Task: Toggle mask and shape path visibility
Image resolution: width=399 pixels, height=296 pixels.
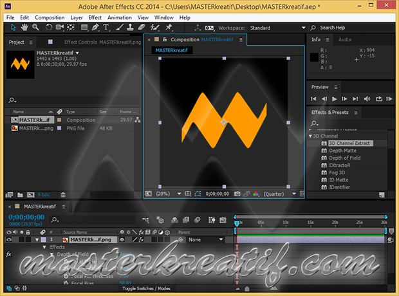Action: (x=198, y=194)
